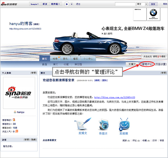
Task: Edit the blog title via 编辑
Action: click(x=36, y=24)
